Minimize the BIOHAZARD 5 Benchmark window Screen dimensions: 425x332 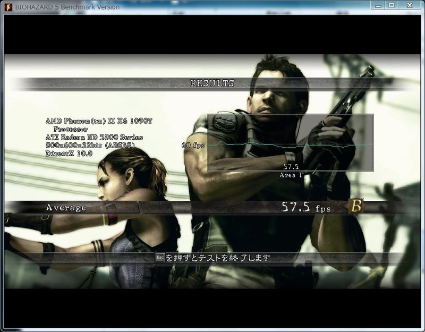tap(379, 6)
